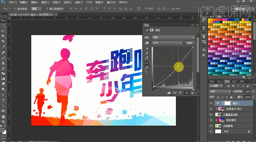Viewport: 256px width, 142px height.
Task: Click the 自动 button in Curves
Action: pyautogui.click(x=190, y=43)
